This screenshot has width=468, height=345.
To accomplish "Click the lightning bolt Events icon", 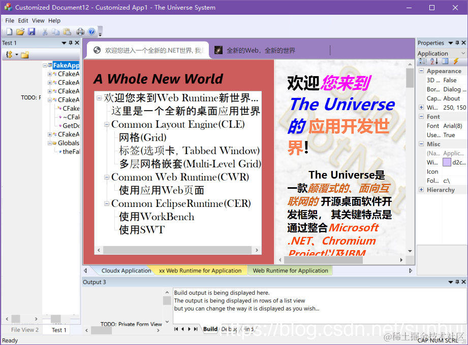I will click(456, 61).
